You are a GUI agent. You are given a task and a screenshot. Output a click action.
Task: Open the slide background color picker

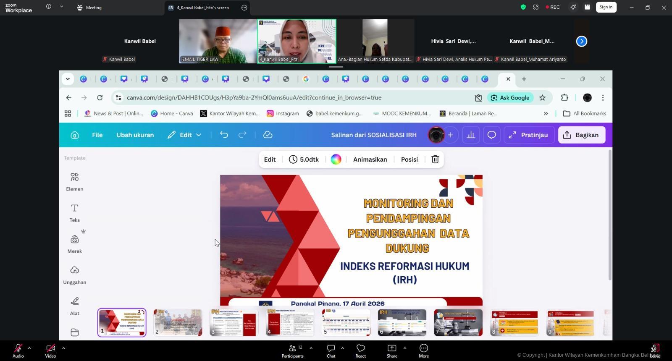click(336, 159)
